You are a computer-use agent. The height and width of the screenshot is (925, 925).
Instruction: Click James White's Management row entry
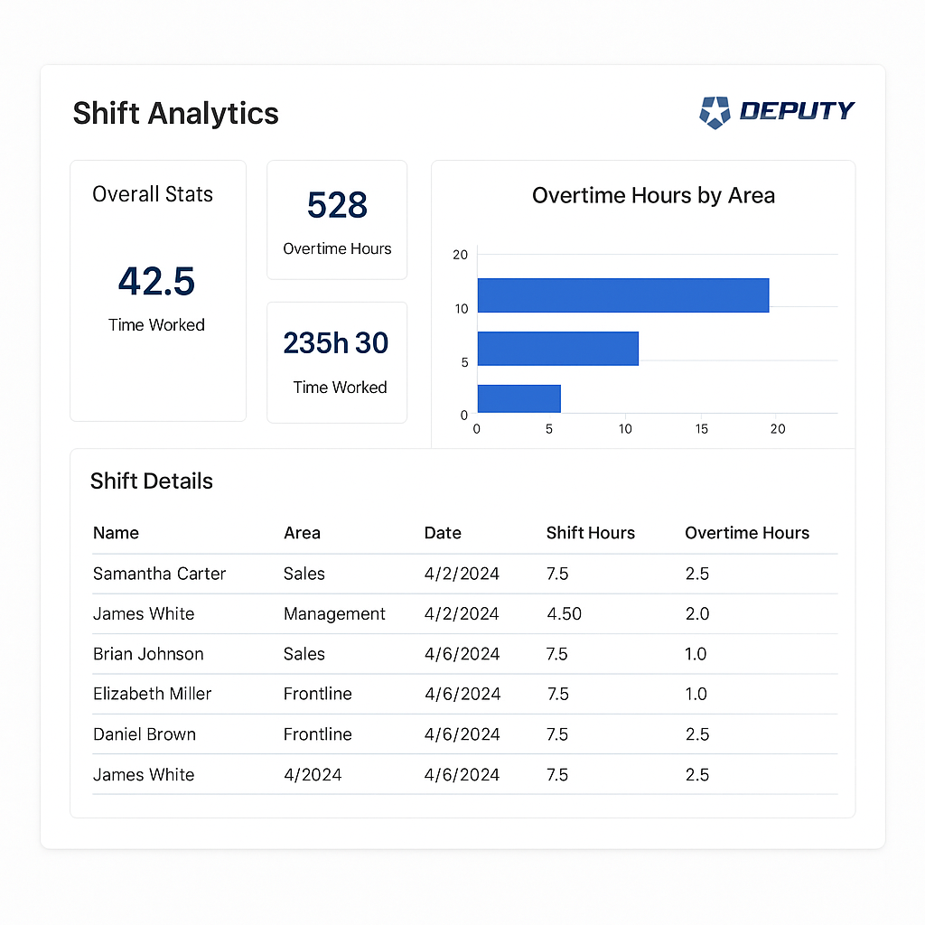334,613
